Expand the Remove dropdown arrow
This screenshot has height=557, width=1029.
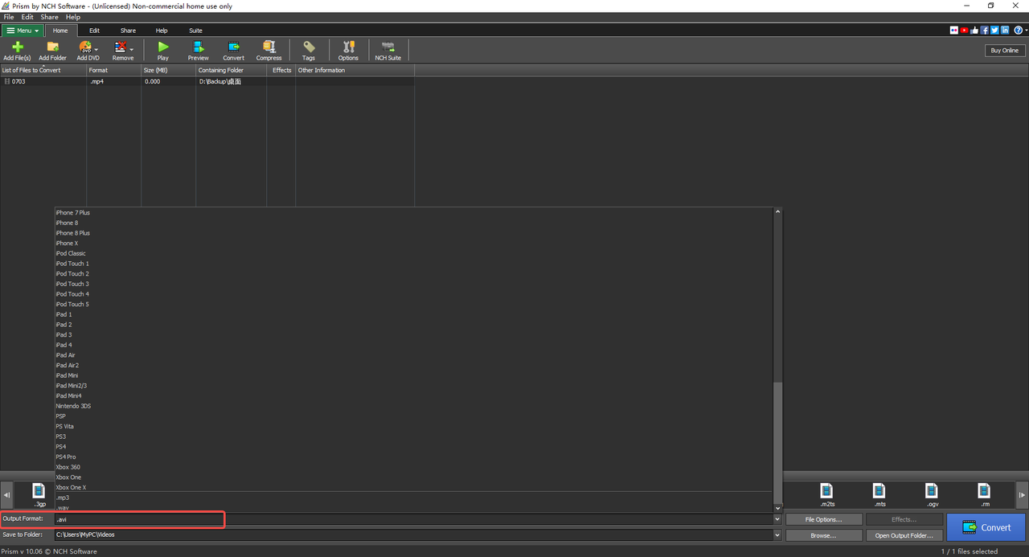(x=131, y=50)
